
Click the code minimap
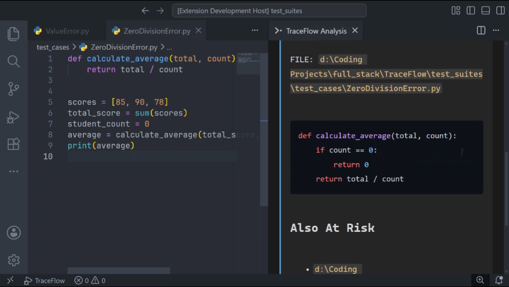248,64
